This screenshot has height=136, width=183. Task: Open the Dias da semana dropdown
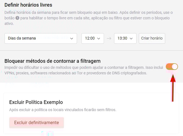coord(41,39)
